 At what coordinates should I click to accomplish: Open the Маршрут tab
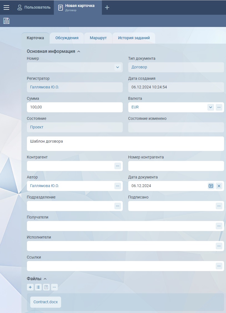coord(98,38)
